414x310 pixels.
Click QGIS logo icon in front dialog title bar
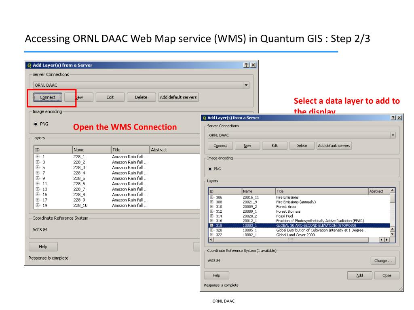(204, 118)
